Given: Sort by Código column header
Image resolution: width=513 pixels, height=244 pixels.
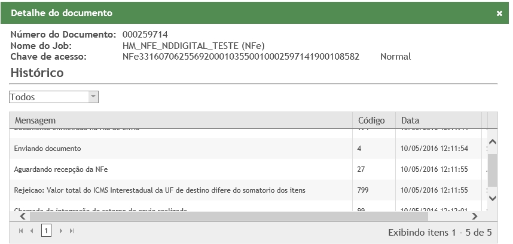Looking at the screenshot, I should [372, 120].
